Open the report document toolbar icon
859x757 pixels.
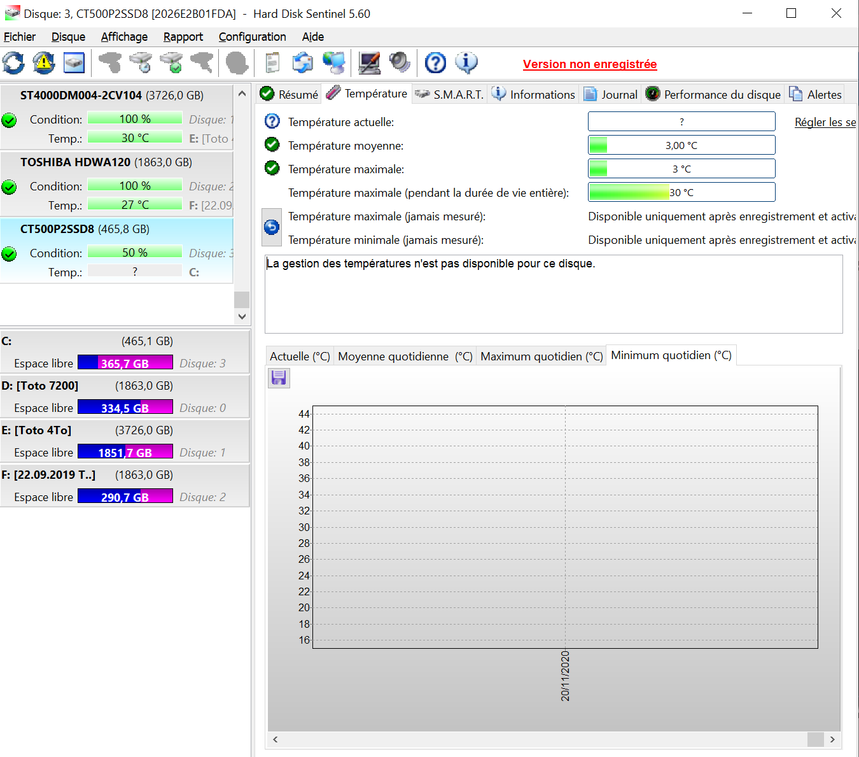(x=272, y=63)
